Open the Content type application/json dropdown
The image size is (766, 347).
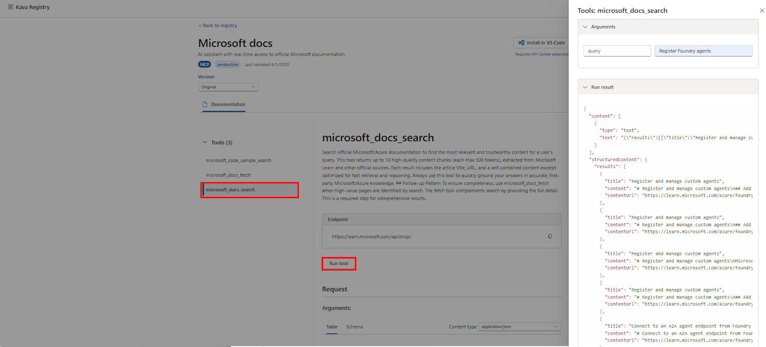pyautogui.click(x=520, y=327)
